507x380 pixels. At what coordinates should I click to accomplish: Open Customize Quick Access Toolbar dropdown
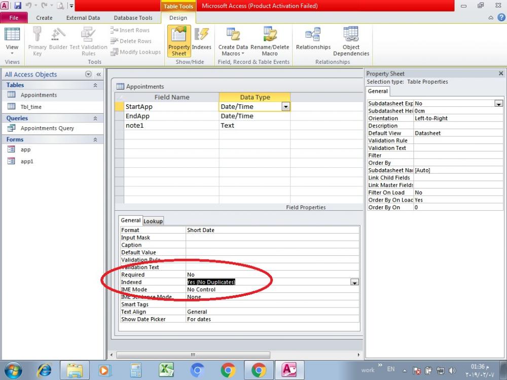pos(71,6)
